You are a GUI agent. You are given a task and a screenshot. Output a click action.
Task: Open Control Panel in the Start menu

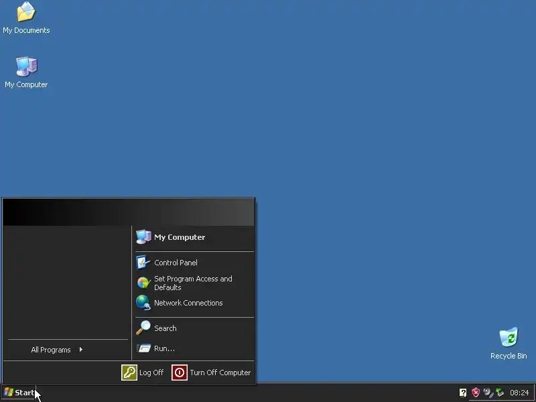pos(194,263)
